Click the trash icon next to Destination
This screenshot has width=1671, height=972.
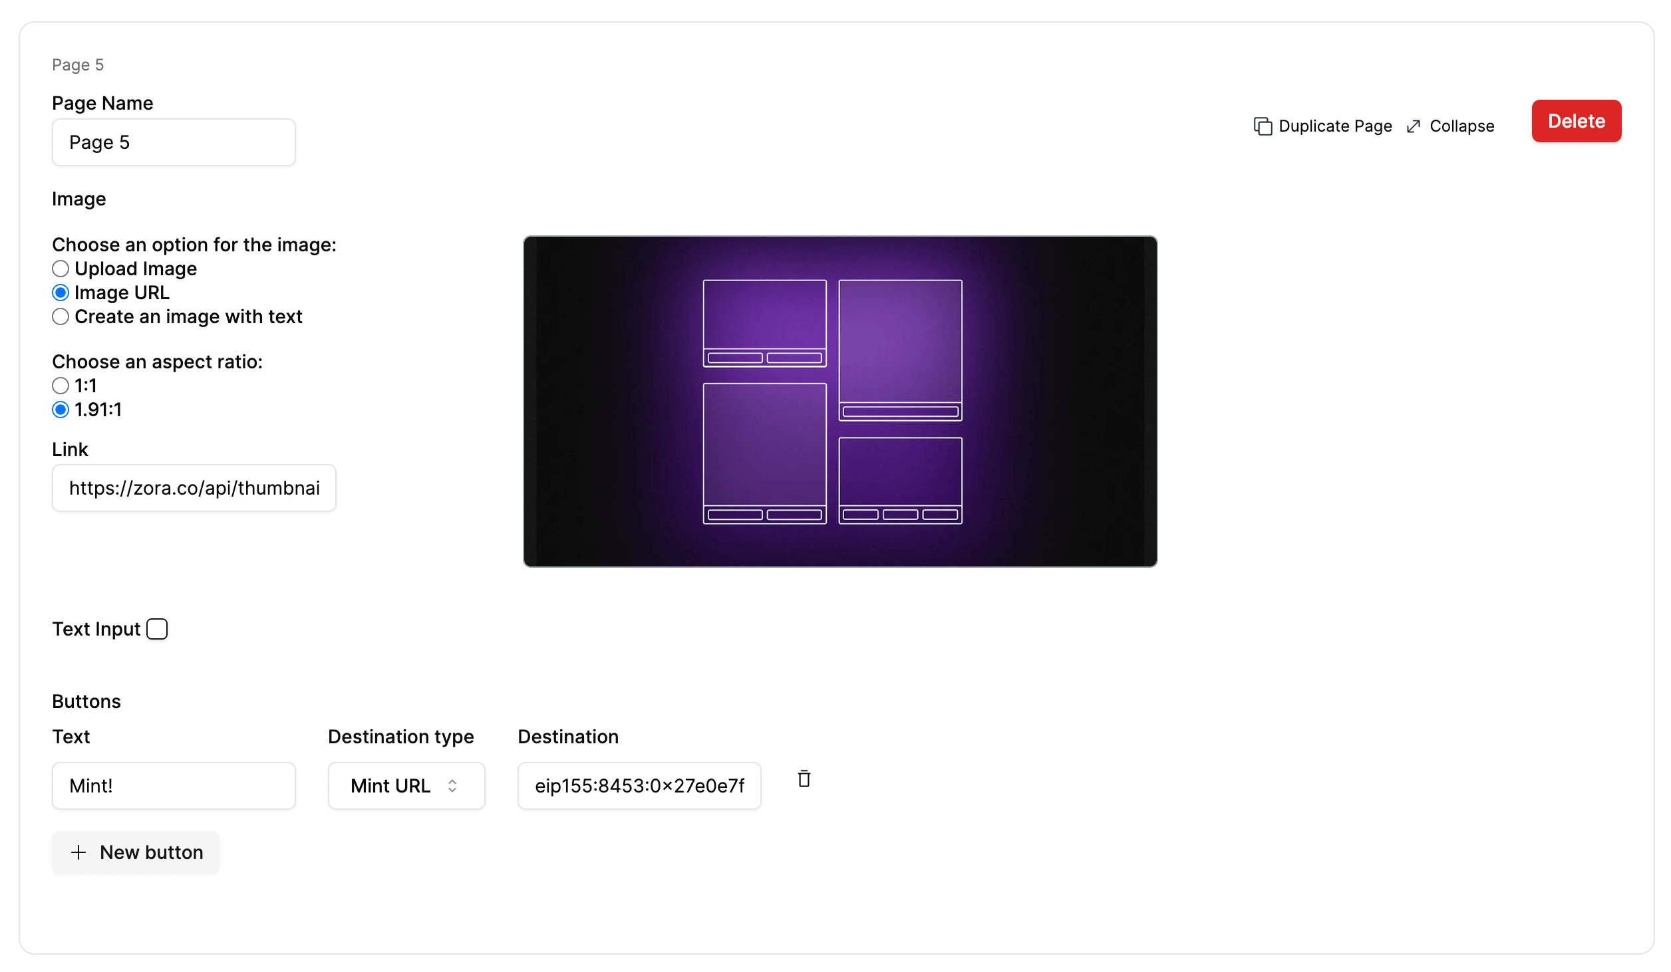pyautogui.click(x=804, y=779)
